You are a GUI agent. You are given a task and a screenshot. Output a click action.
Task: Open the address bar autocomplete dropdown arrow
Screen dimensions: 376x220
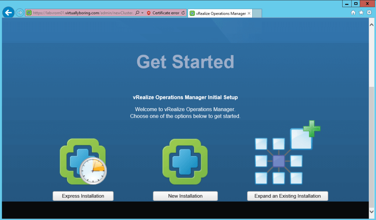tap(142, 13)
